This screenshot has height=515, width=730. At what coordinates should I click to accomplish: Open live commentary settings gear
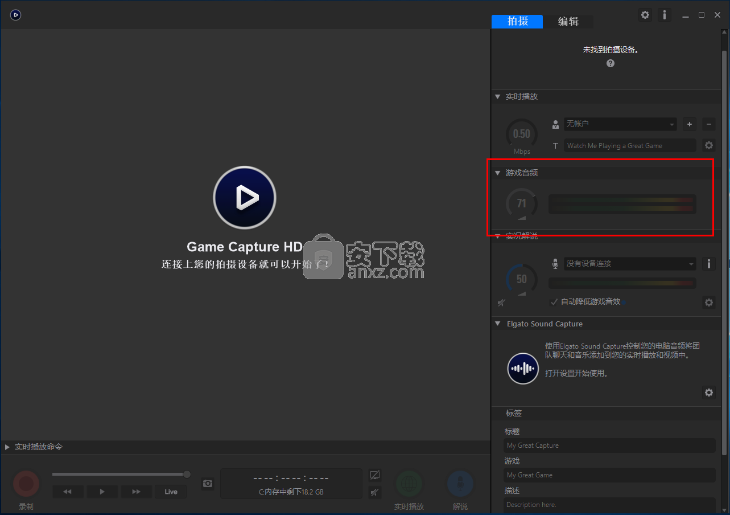[708, 303]
